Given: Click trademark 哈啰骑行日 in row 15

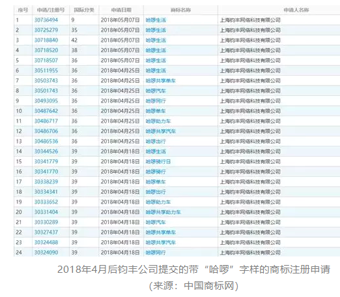Looking at the screenshot, I should (158, 162).
